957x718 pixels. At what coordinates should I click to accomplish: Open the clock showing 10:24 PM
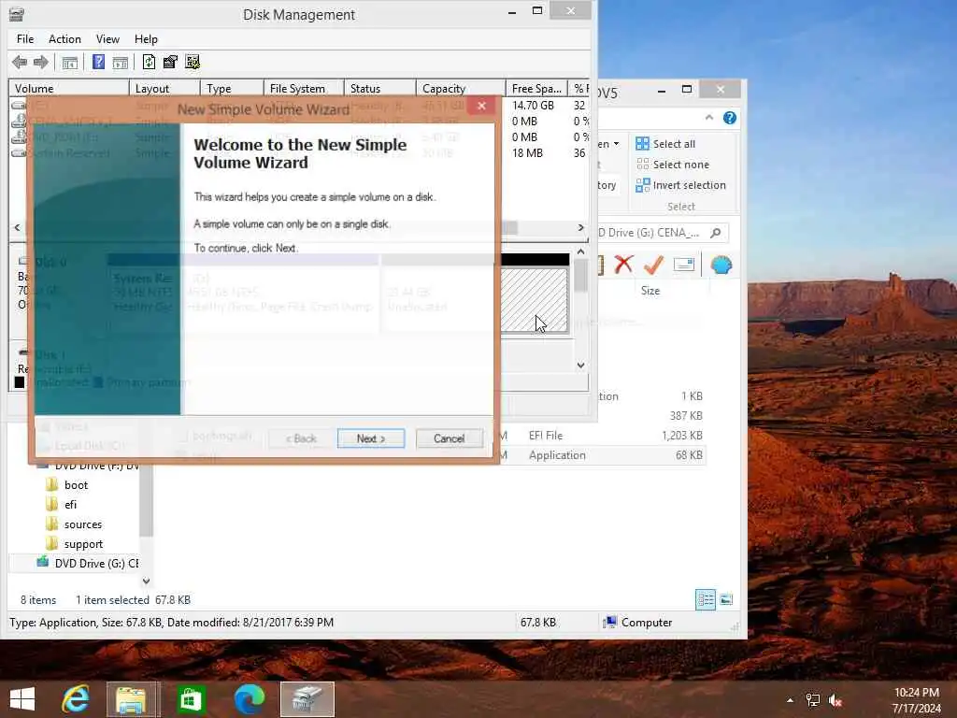916,700
